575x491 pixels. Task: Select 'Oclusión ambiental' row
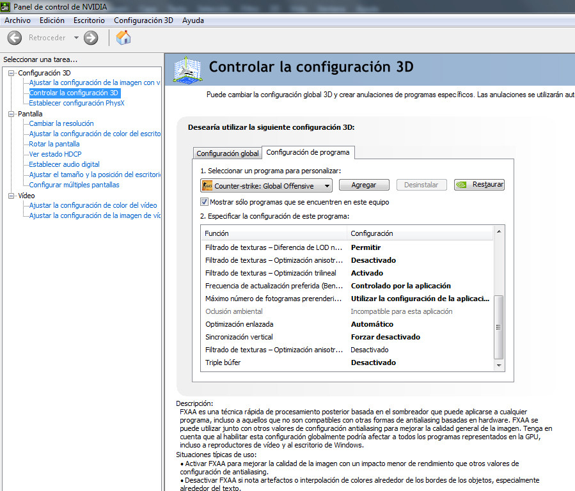coord(347,311)
